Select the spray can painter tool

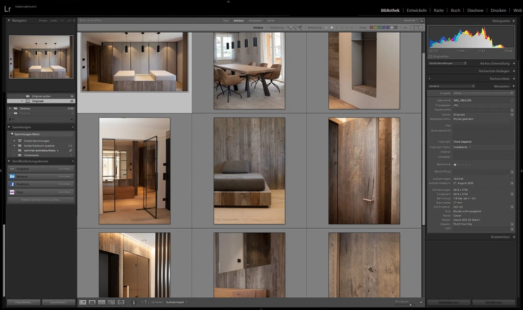pyautogui.click(x=134, y=302)
